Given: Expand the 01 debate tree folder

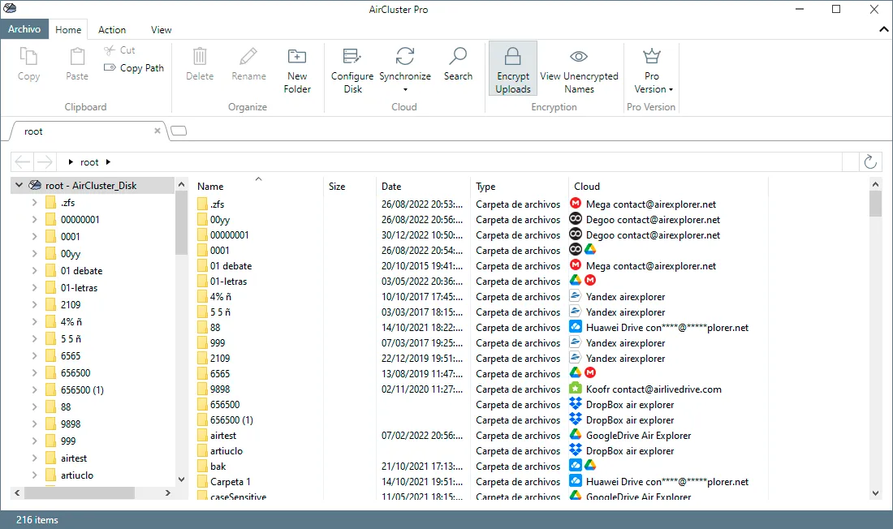Looking at the screenshot, I should click(34, 271).
